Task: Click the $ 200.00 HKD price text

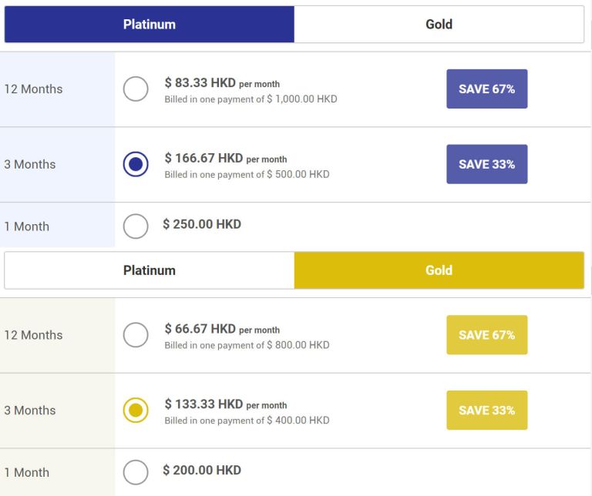Action: click(202, 471)
